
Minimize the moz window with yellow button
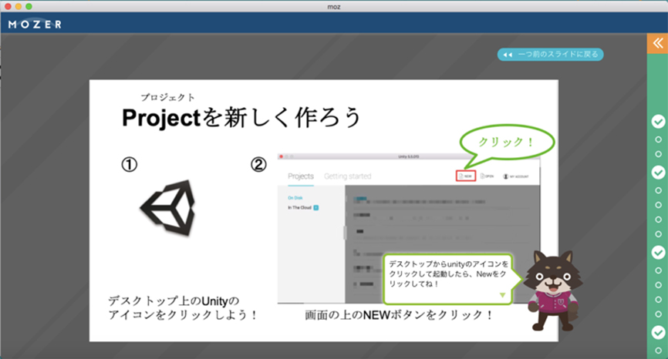point(19,6)
